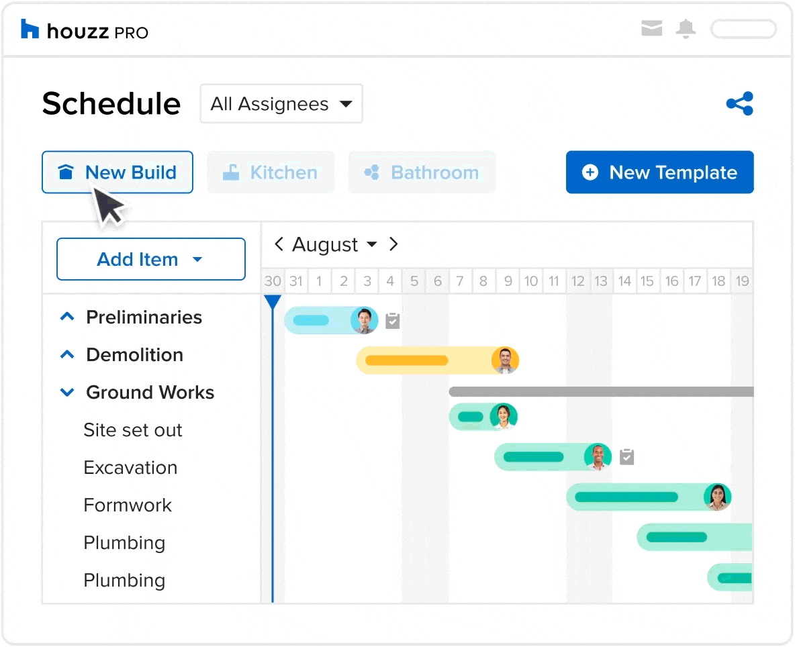Click the assignee avatar on the Formwork bar
Screen dimensions: 795x647
[716, 497]
